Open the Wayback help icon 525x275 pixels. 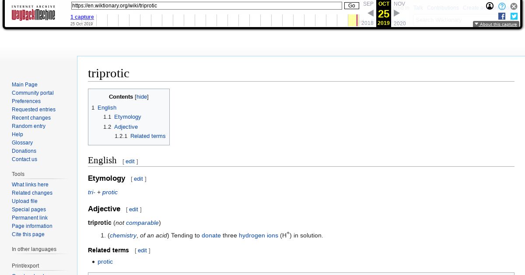pyautogui.click(x=502, y=6)
